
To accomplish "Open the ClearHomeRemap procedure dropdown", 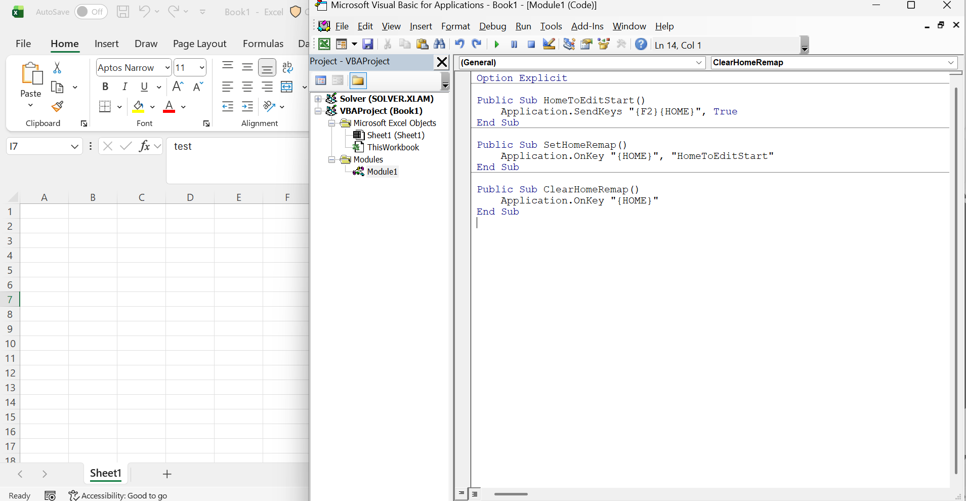I will coord(950,63).
